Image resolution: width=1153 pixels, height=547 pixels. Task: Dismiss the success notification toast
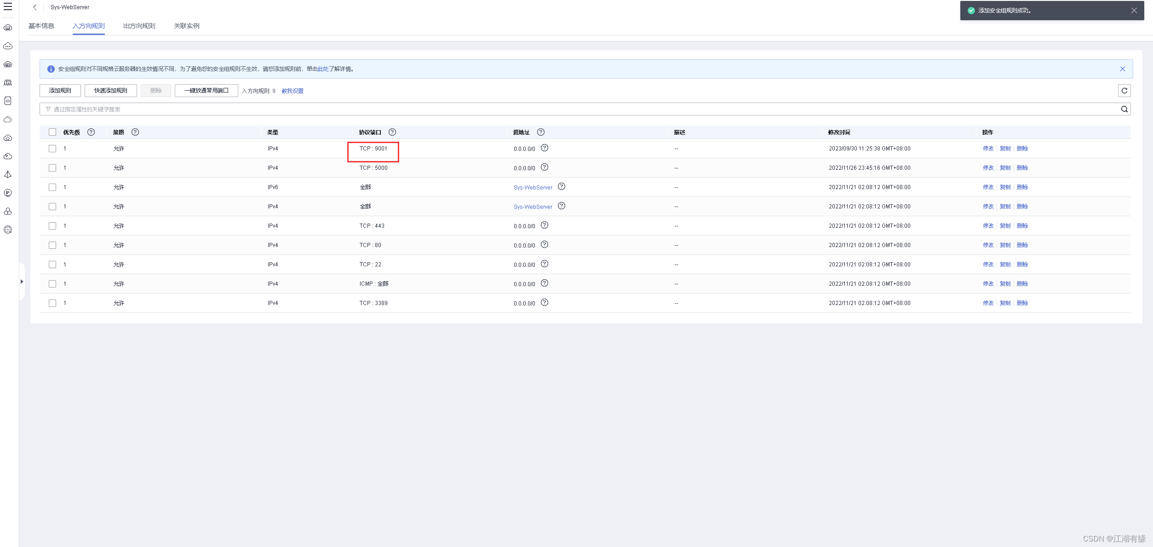(x=1134, y=11)
